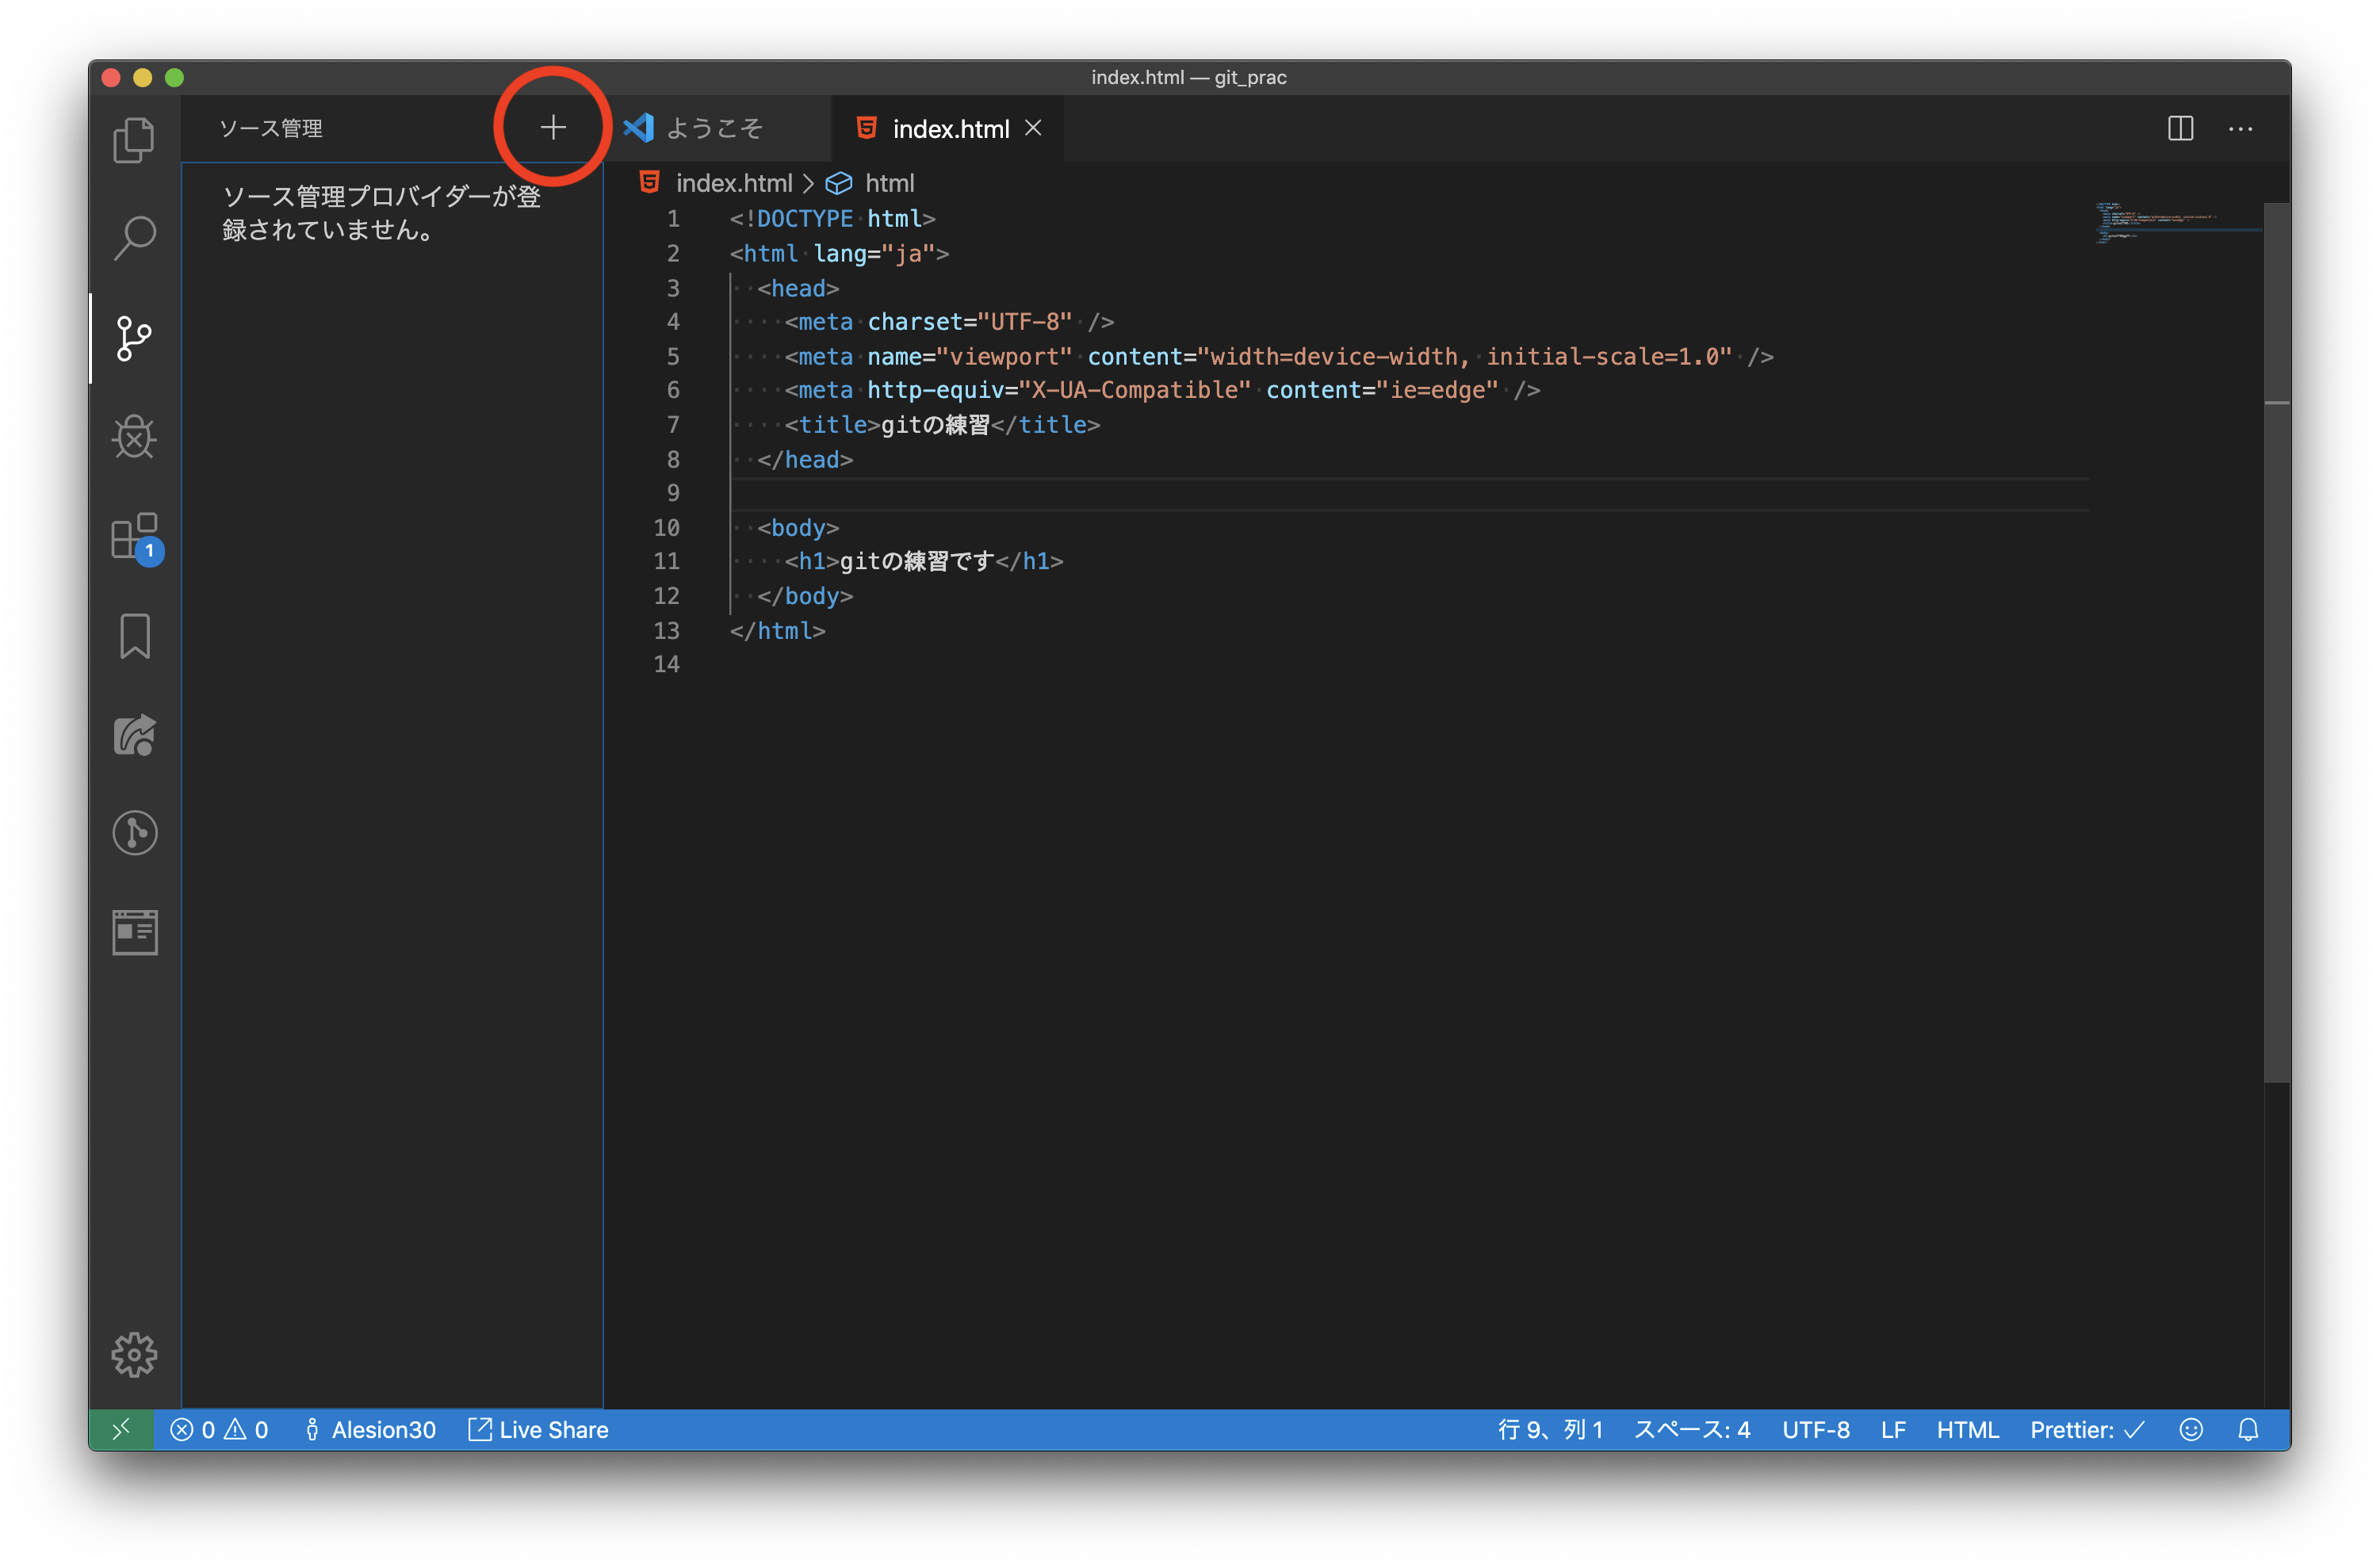This screenshot has height=1568, width=2380.
Task: Toggle Prettier formatter in status bar
Action: tap(2085, 1429)
